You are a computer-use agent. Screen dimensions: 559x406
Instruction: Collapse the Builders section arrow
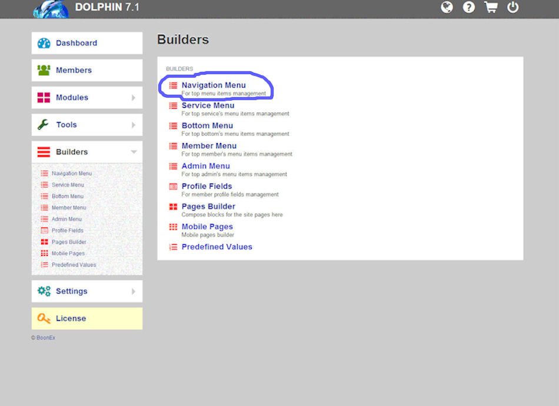pyautogui.click(x=134, y=152)
